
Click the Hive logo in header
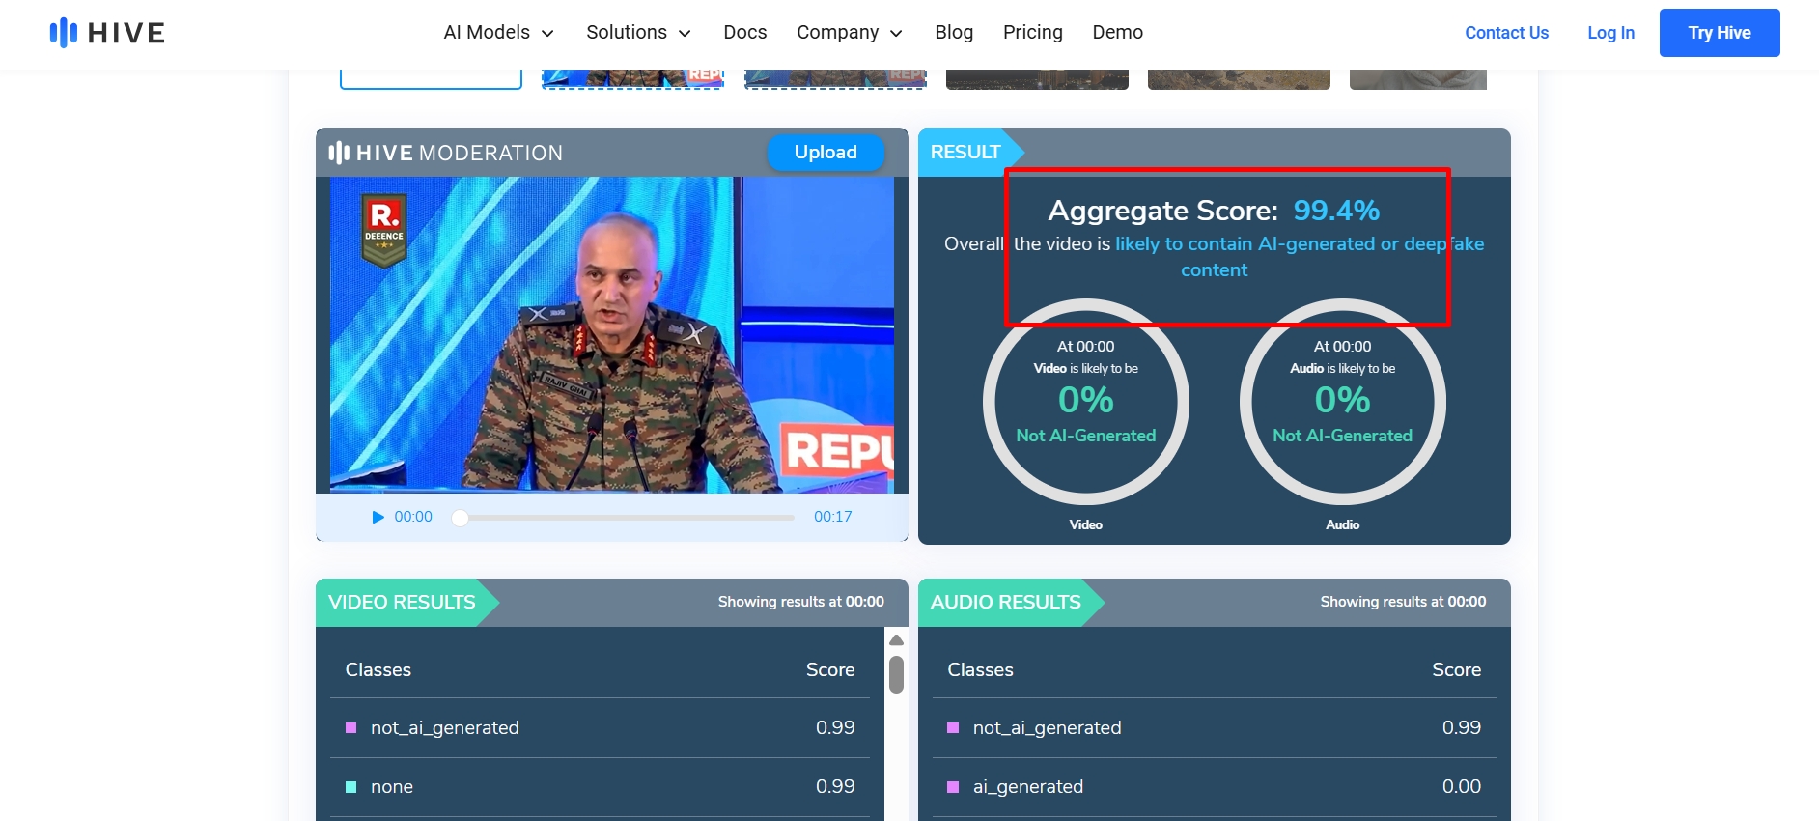[x=107, y=33]
